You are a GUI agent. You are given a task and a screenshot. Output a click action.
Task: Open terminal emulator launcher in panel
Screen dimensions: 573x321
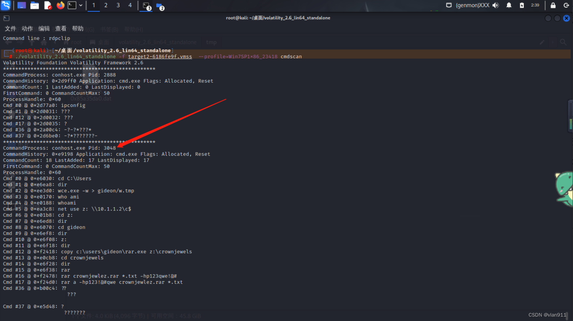tap(72, 5)
